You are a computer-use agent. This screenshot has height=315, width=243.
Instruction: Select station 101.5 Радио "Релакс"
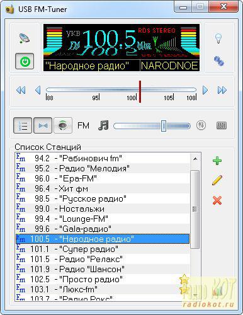[x=103, y=259]
